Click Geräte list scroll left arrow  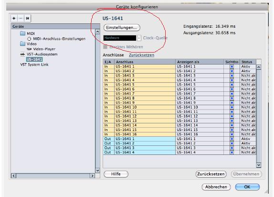pyautogui.click(x=14, y=175)
